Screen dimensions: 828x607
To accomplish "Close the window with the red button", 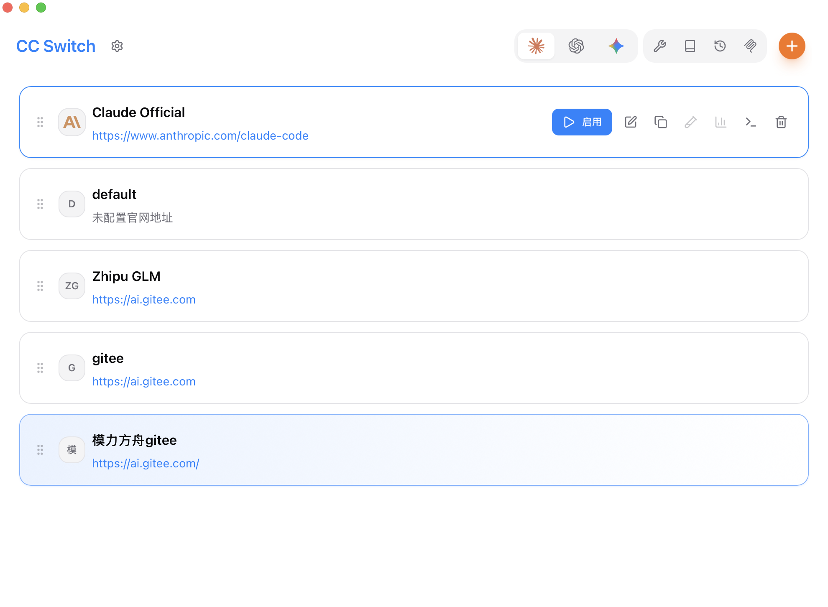I will pyautogui.click(x=8, y=8).
